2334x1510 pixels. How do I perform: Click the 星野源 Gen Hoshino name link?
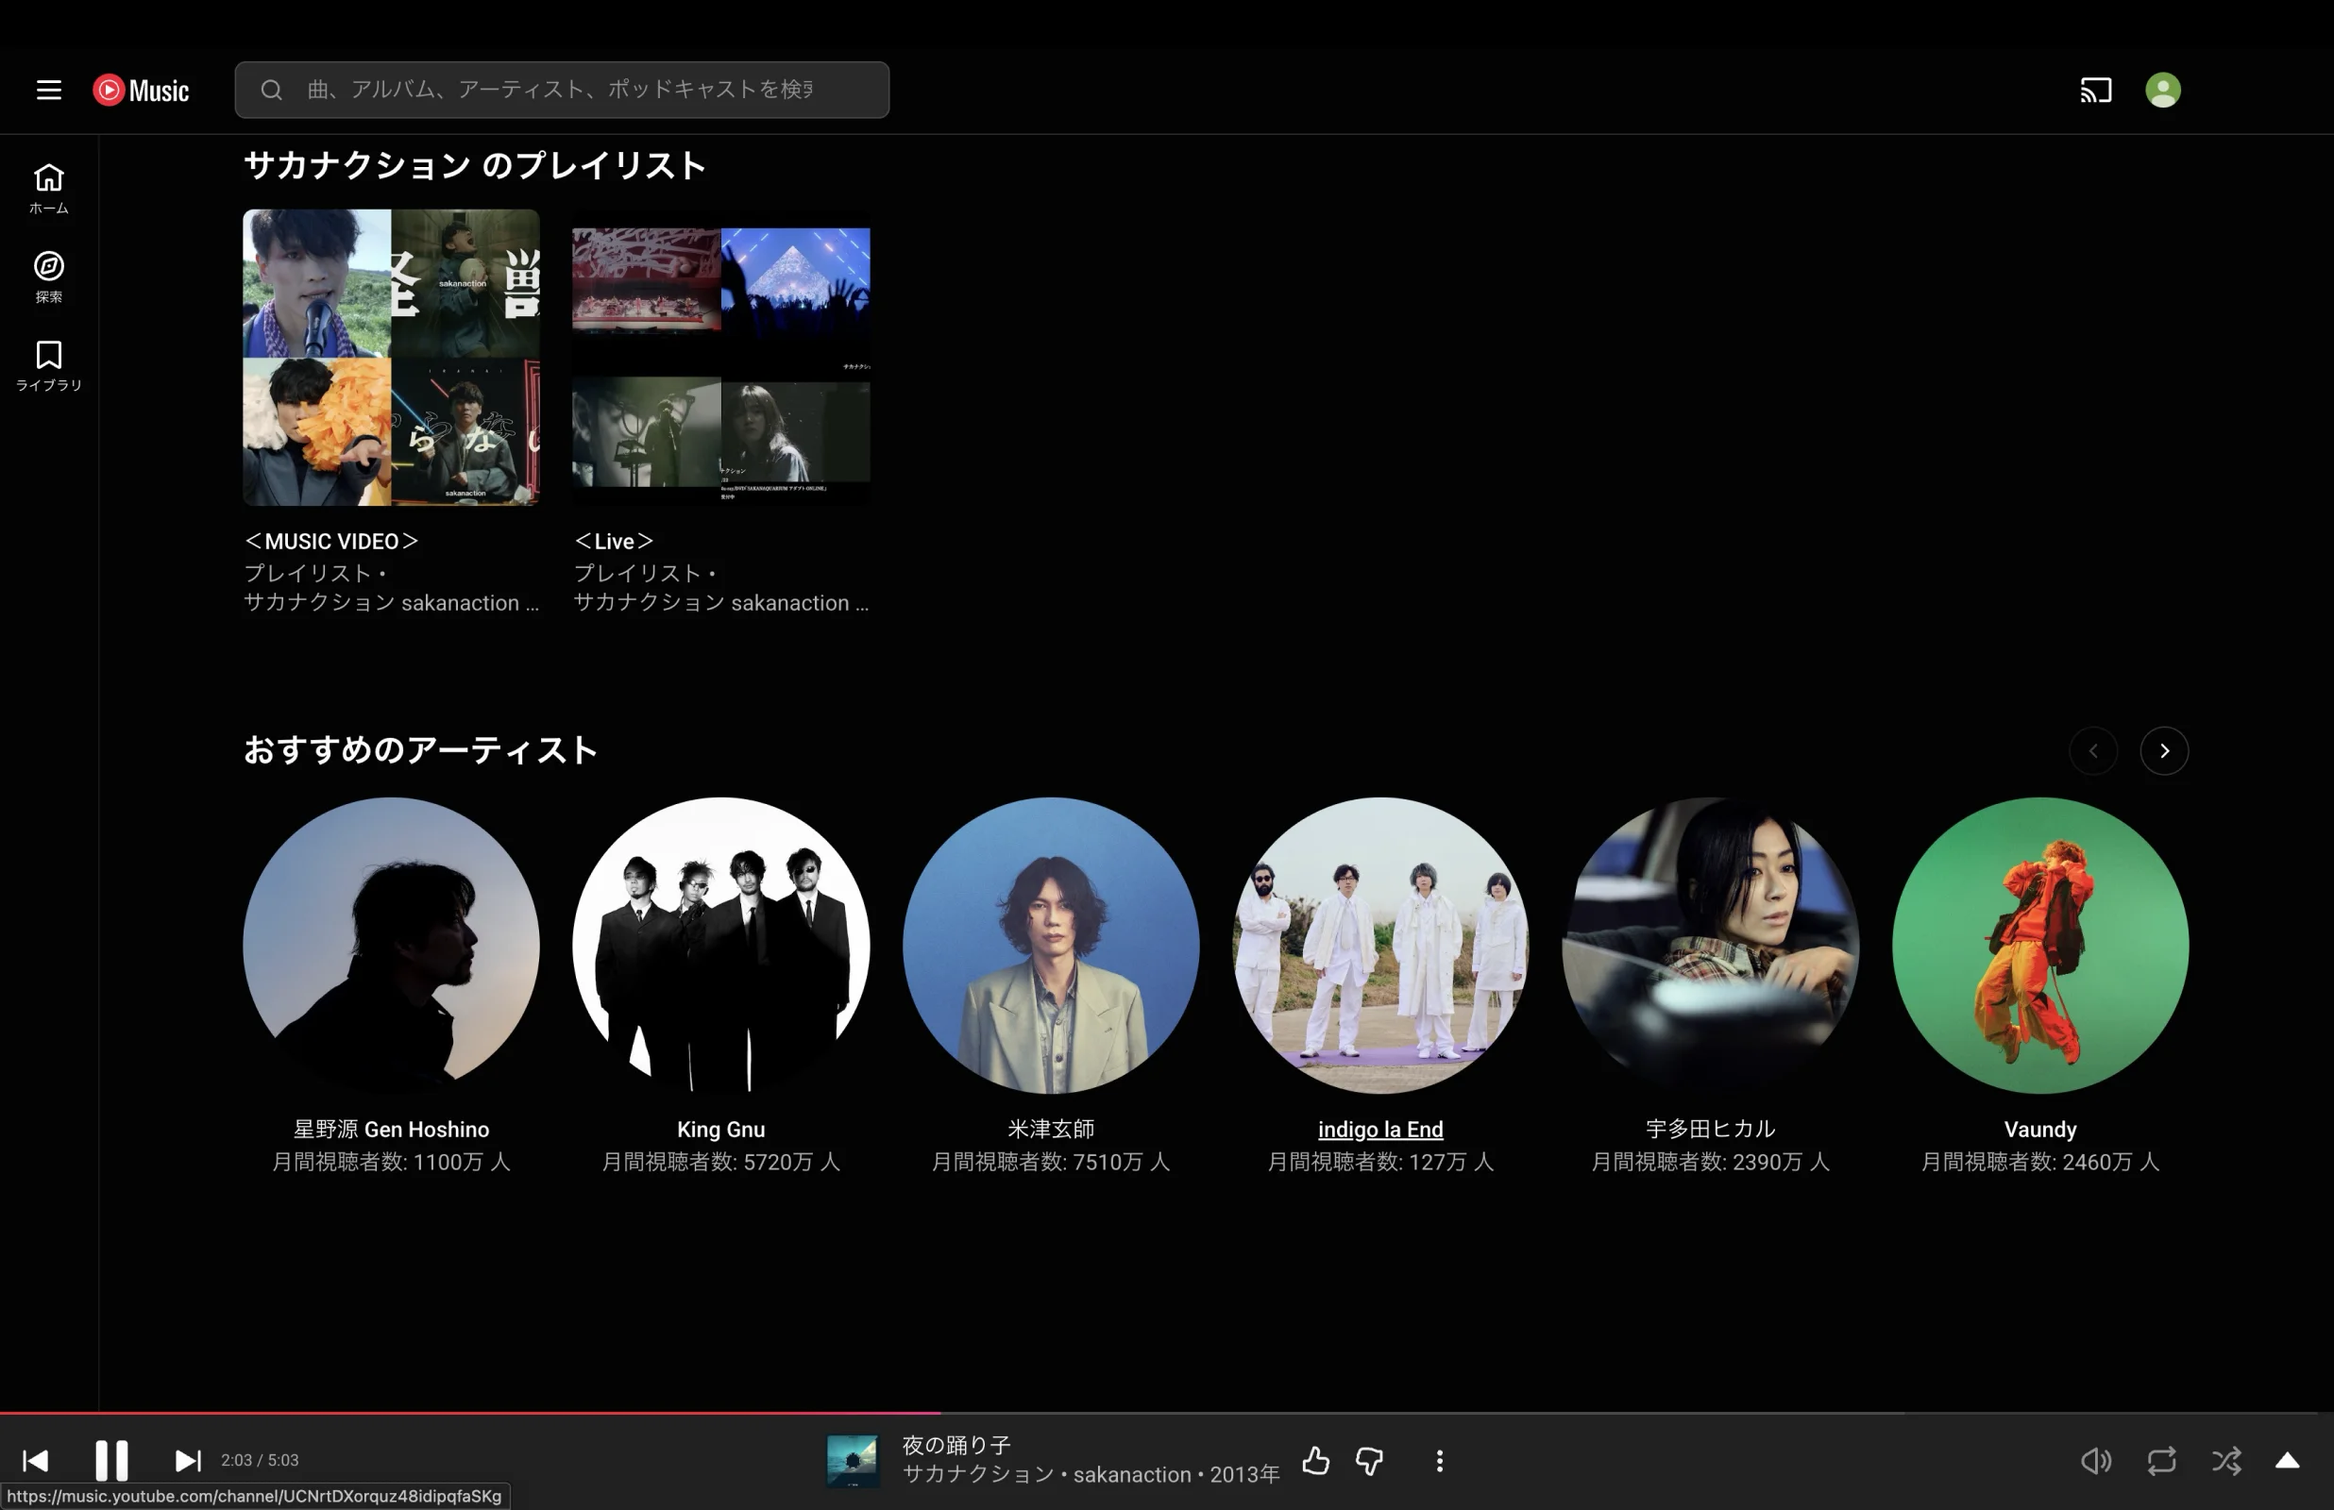tap(391, 1130)
